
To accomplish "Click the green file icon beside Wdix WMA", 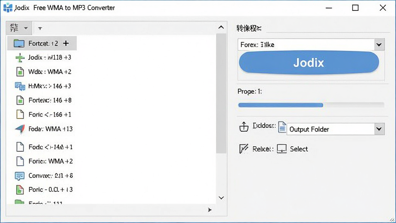I will coord(20,72).
